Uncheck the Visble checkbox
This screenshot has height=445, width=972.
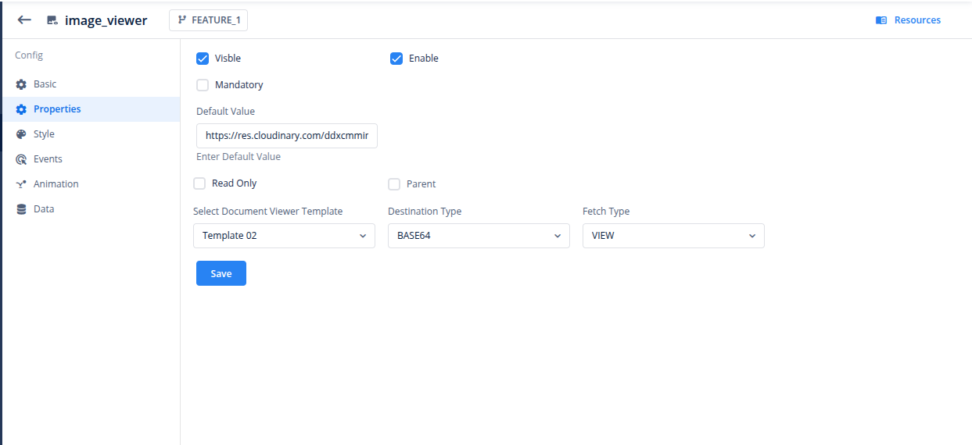coord(203,59)
